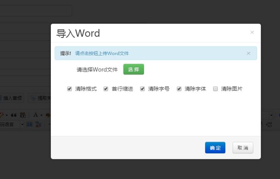The image size is (280, 179).
Task: Click 插入音频 button in background page
Action: 12,98
